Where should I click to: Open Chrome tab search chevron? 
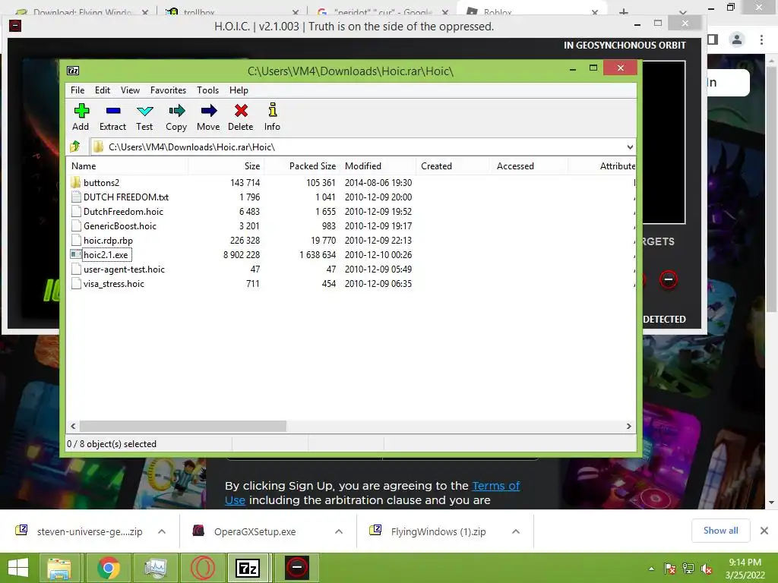[683, 11]
